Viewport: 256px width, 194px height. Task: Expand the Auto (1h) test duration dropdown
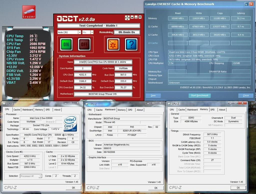pos(79,32)
